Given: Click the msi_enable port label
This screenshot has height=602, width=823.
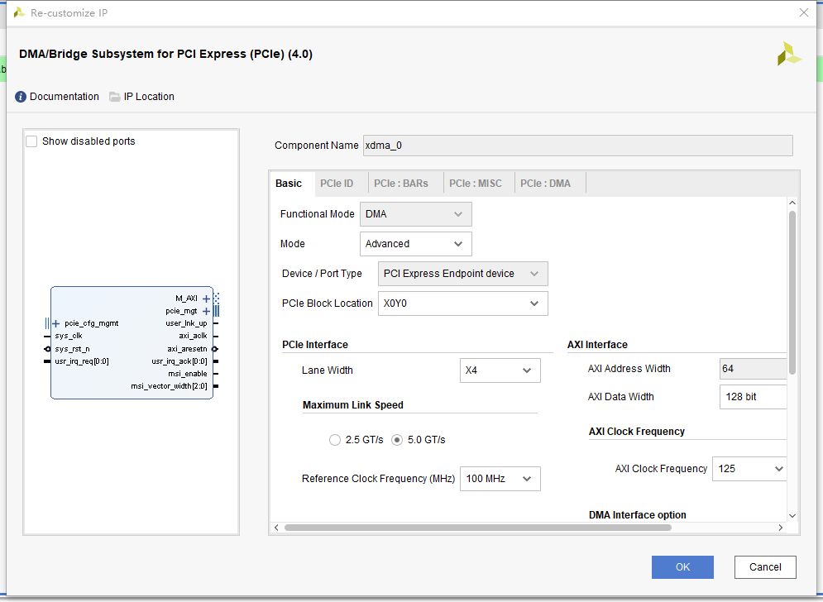Looking at the screenshot, I should pyautogui.click(x=188, y=374).
